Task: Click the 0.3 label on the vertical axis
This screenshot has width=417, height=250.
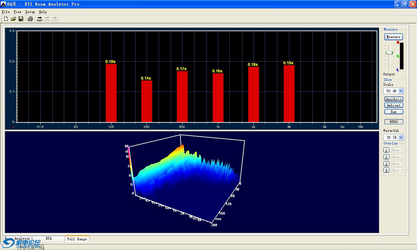Action: click(12, 31)
